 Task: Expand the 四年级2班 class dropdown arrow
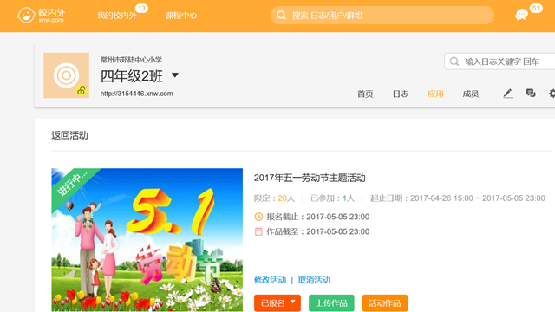[x=175, y=75]
